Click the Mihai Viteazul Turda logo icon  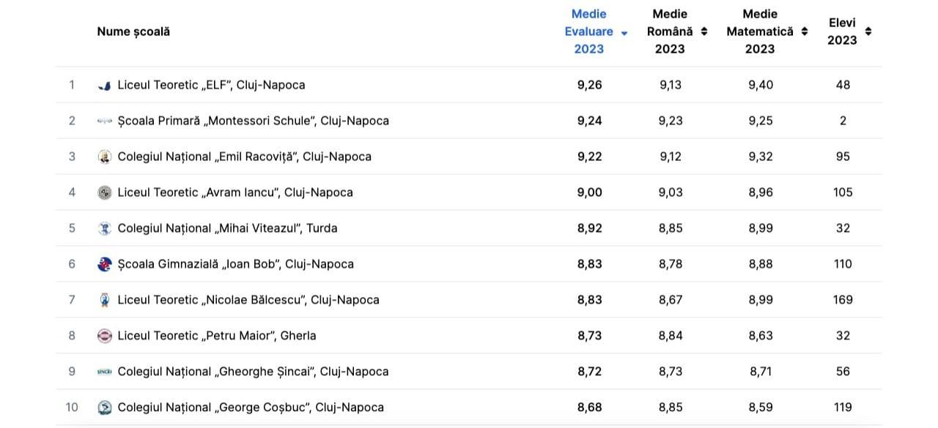105,229
